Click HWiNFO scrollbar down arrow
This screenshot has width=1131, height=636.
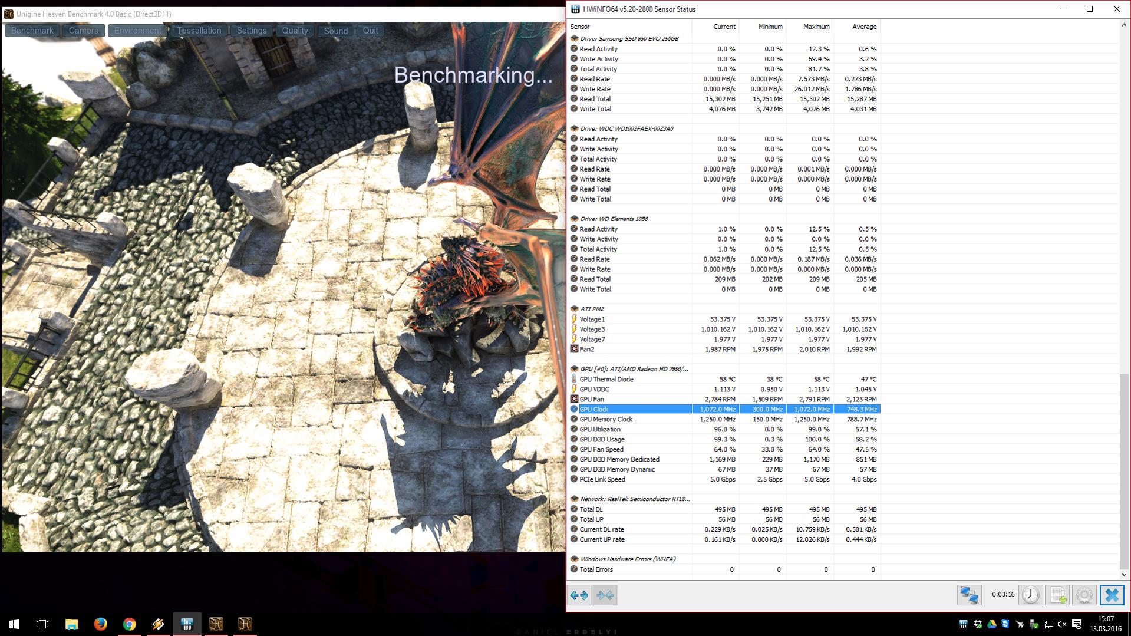point(1124,574)
